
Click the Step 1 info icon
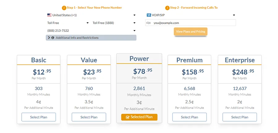coord(64,8)
